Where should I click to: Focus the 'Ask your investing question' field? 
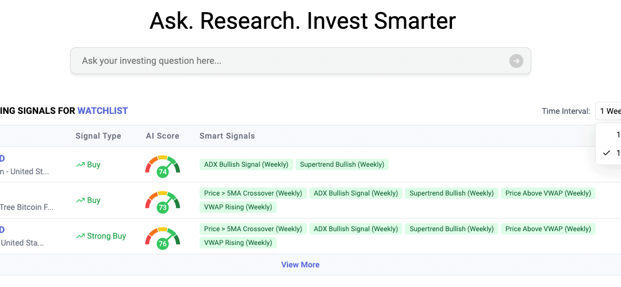[x=287, y=61]
